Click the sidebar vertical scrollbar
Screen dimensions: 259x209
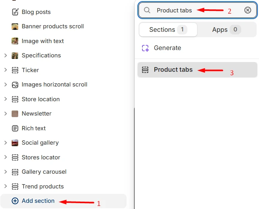134,158
